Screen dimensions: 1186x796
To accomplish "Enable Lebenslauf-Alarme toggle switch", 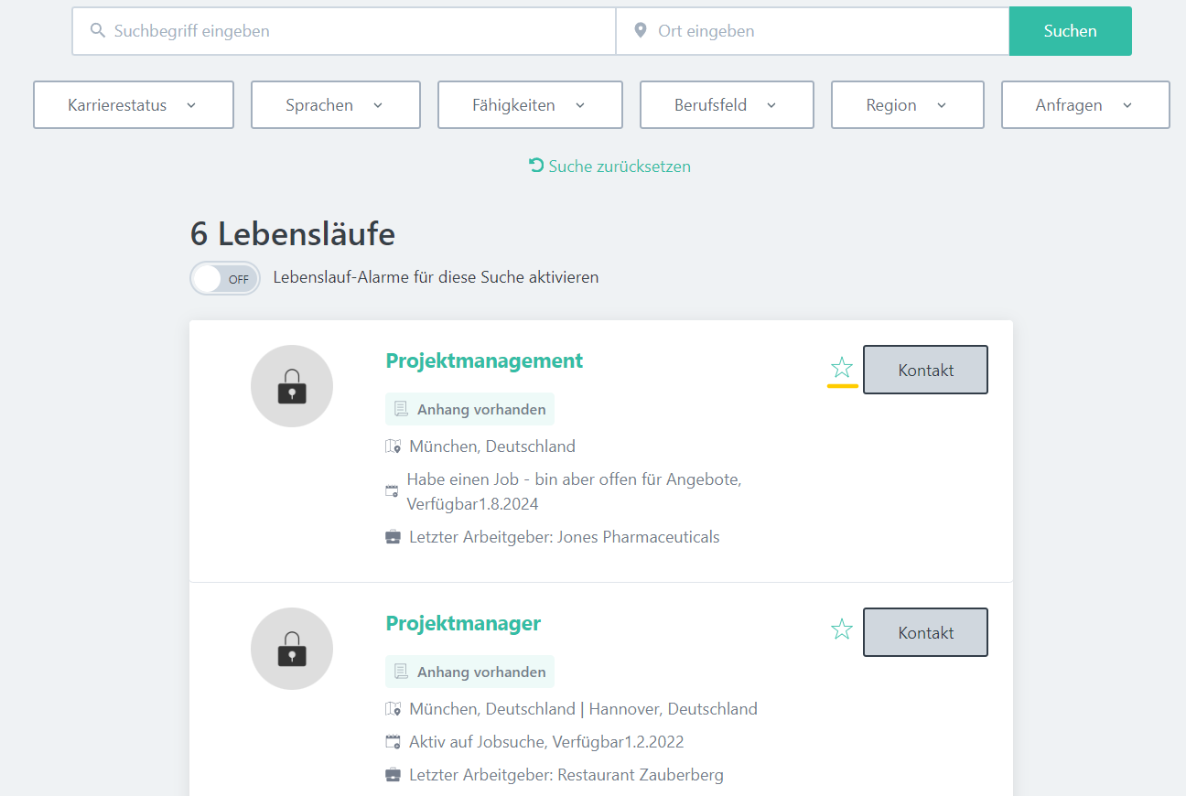I will tap(225, 278).
